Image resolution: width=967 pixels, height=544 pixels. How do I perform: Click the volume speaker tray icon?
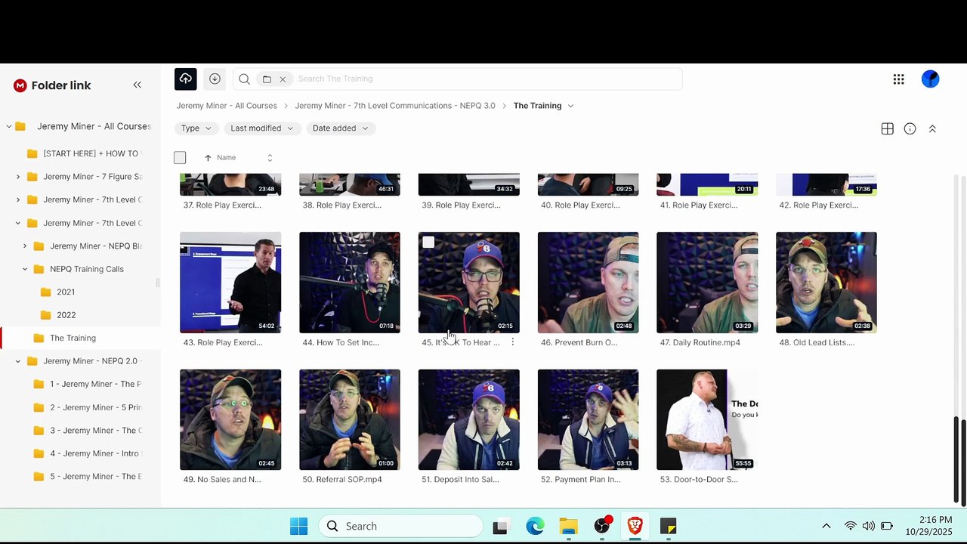pos(869,526)
